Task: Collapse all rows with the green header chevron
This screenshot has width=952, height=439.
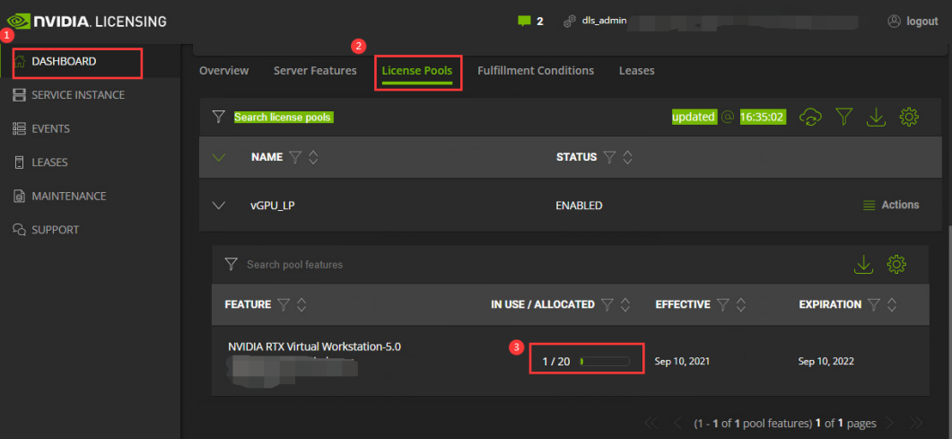Action: point(219,157)
